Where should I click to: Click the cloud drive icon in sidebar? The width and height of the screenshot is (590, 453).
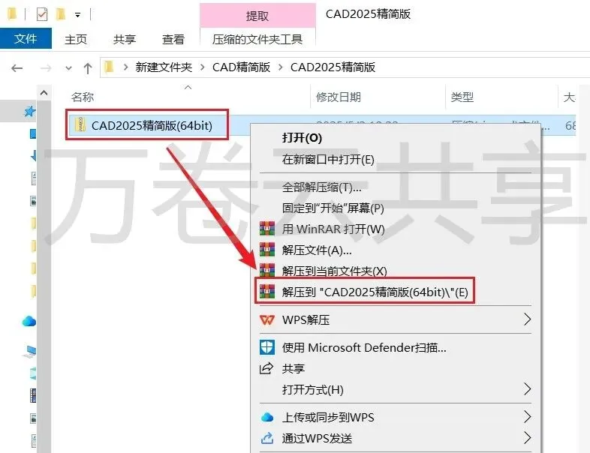pyautogui.click(x=29, y=322)
